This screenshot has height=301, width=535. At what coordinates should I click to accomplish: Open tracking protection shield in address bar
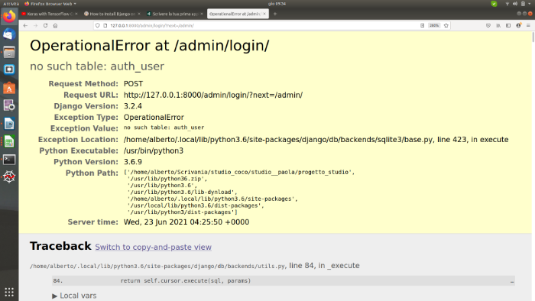[x=98, y=25]
